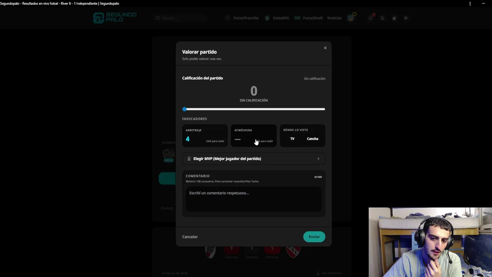Open notifications bell icon
Viewport: 492px width, 277px height.
(x=371, y=18)
